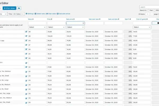159x106 pixels.
Task: Click the sale price cell showing 123,20
Action: [75, 36]
